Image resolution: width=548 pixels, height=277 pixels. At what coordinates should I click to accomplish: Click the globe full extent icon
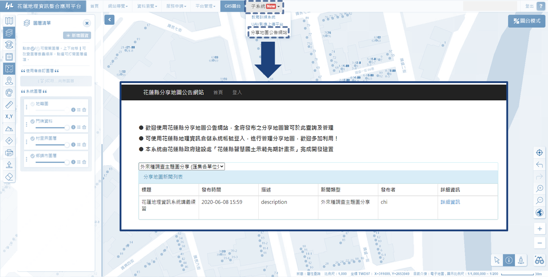point(540,212)
